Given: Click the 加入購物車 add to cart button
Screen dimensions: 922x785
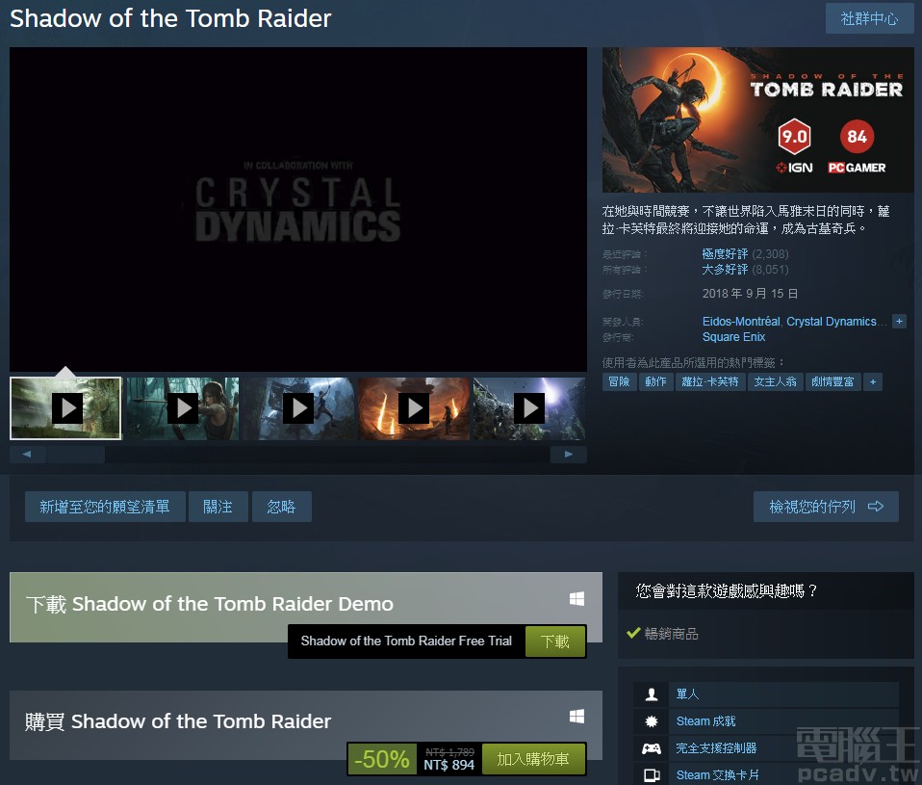Looking at the screenshot, I should click(533, 759).
